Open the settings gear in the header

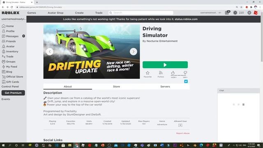[x=249, y=13]
